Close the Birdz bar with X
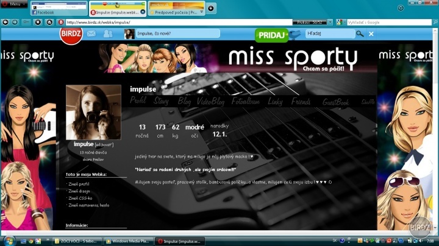 pos(371,34)
